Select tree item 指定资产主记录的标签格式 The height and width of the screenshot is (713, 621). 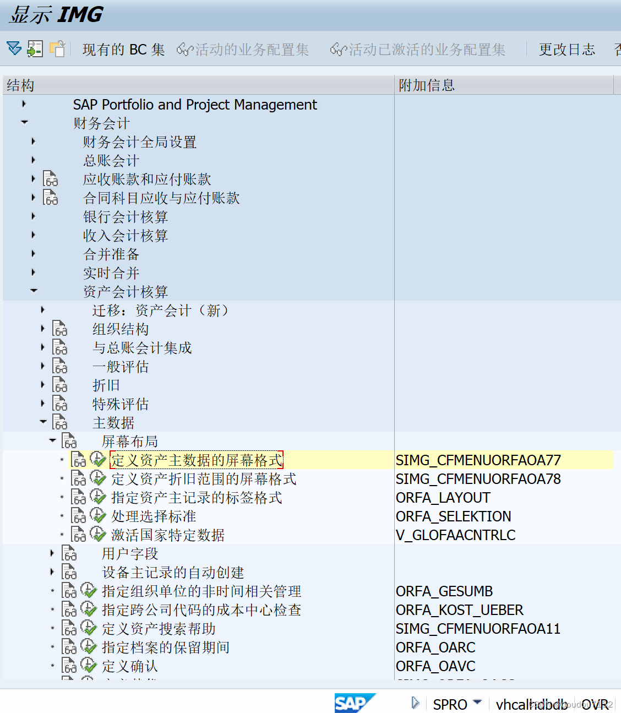pos(197,497)
